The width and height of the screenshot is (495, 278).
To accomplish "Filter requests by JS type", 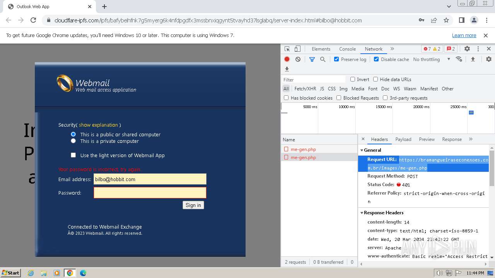I will pyautogui.click(x=322, y=88).
